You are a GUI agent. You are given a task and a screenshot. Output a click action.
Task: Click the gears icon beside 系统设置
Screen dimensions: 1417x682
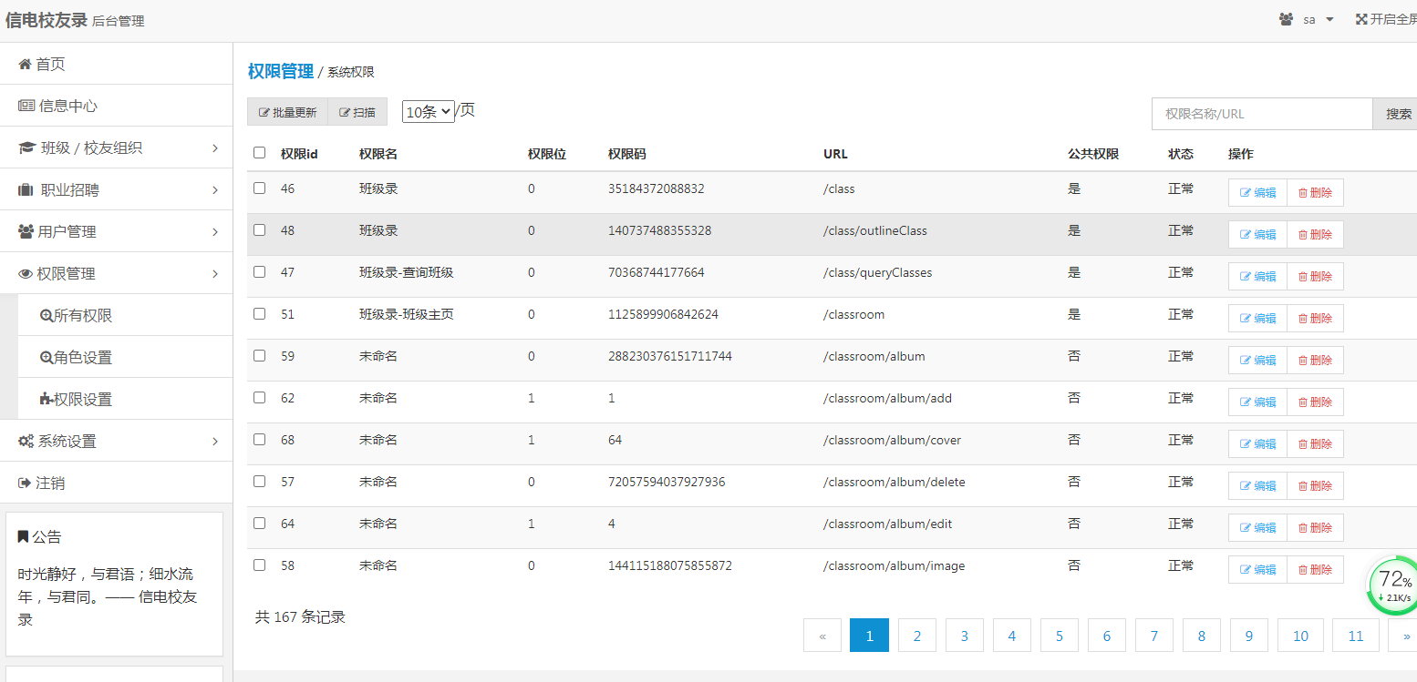coord(26,441)
